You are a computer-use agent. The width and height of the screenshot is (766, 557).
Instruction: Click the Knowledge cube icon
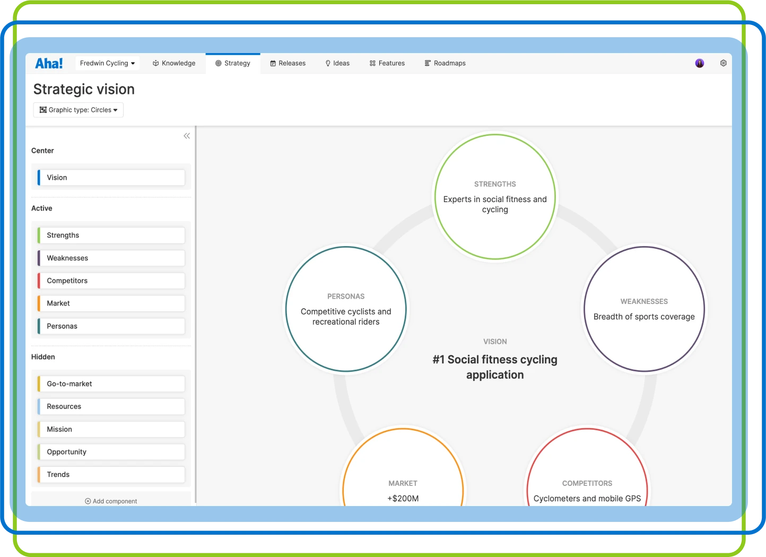point(156,63)
